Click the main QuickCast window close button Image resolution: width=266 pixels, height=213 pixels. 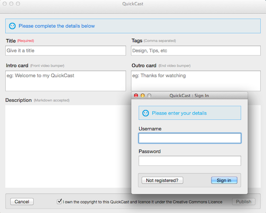click(5, 4)
